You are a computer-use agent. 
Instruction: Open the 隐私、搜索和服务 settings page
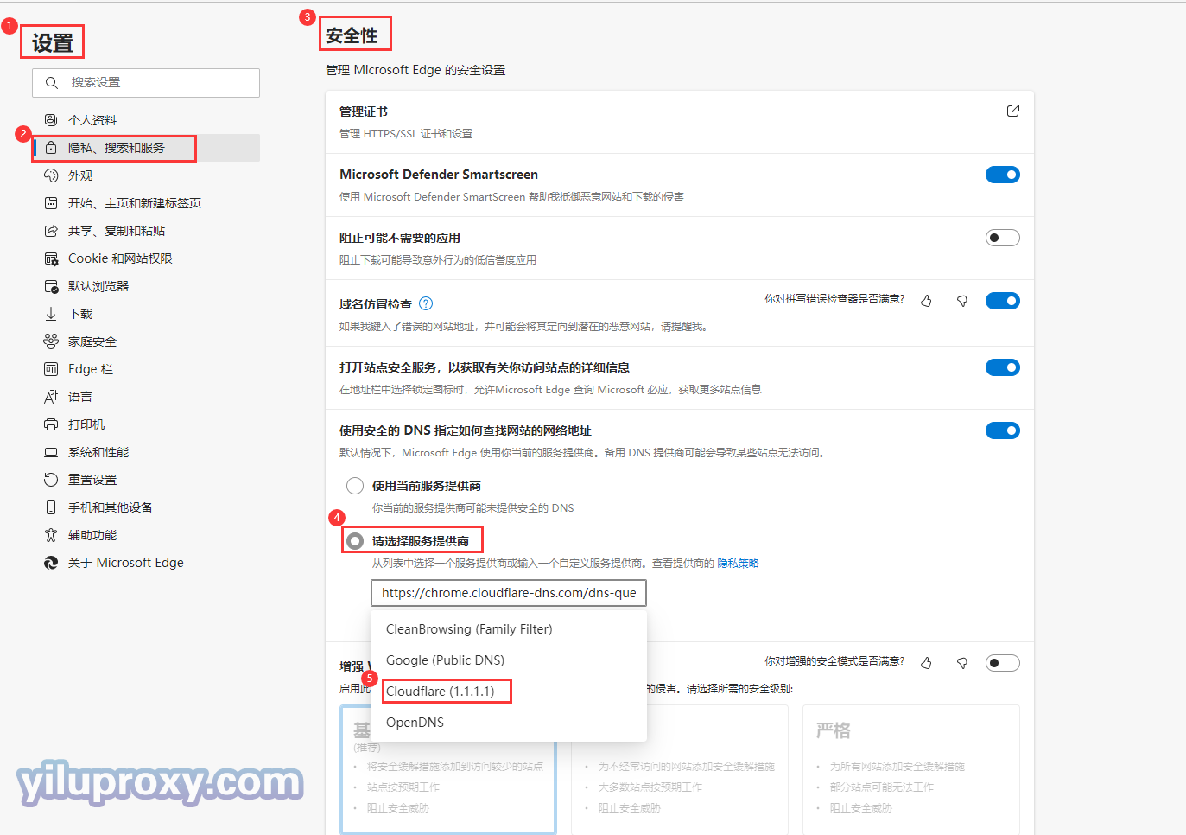click(x=146, y=148)
